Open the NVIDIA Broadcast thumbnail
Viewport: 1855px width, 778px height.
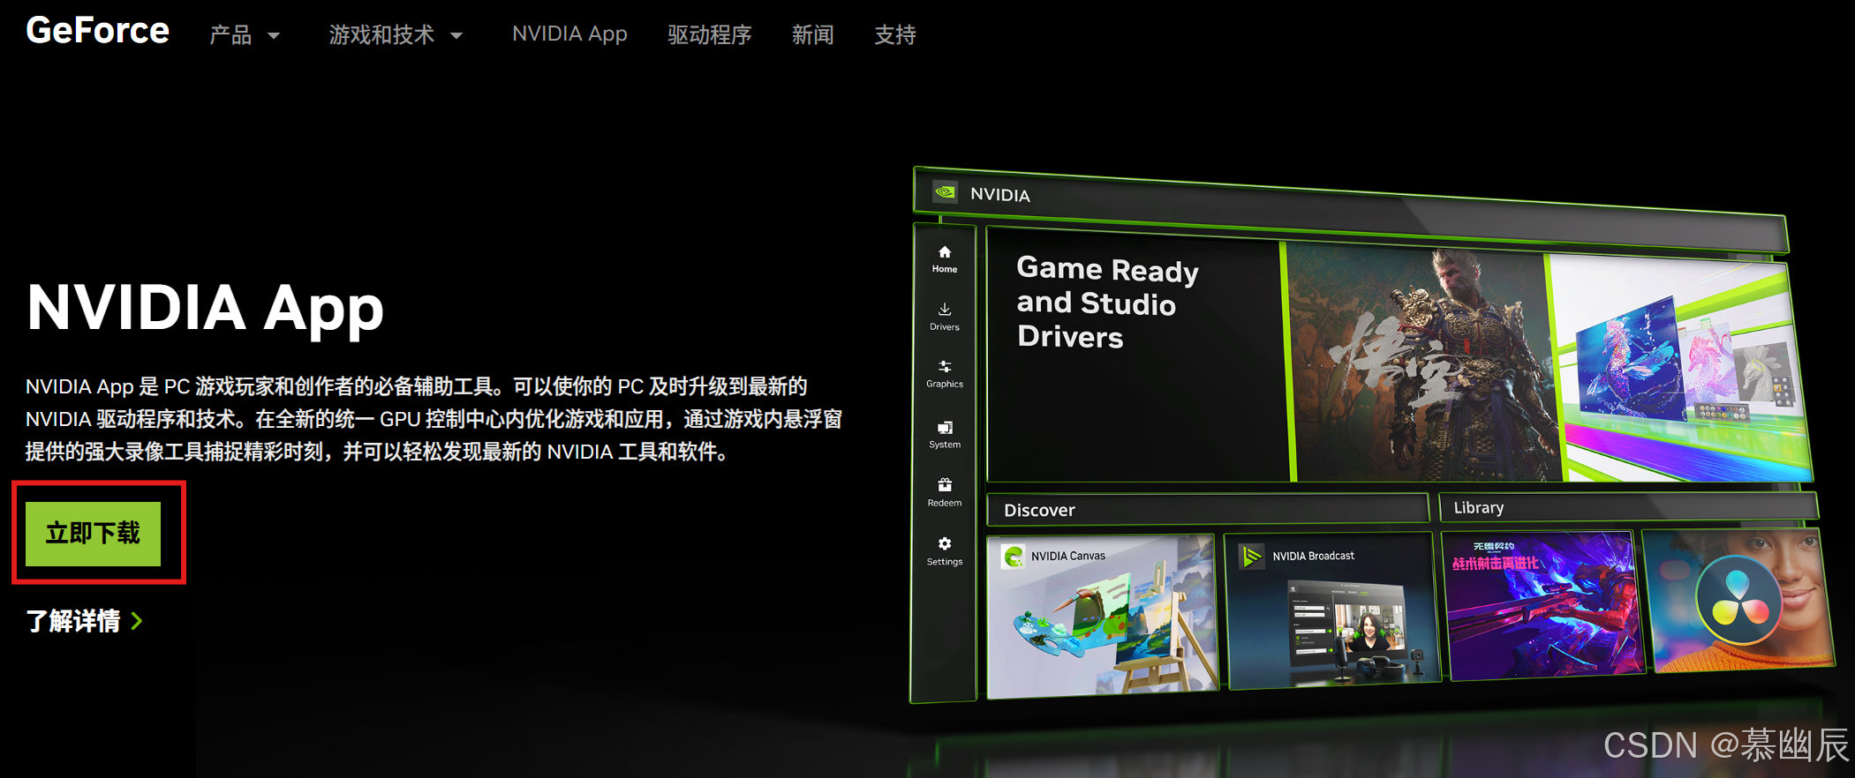point(1331,609)
